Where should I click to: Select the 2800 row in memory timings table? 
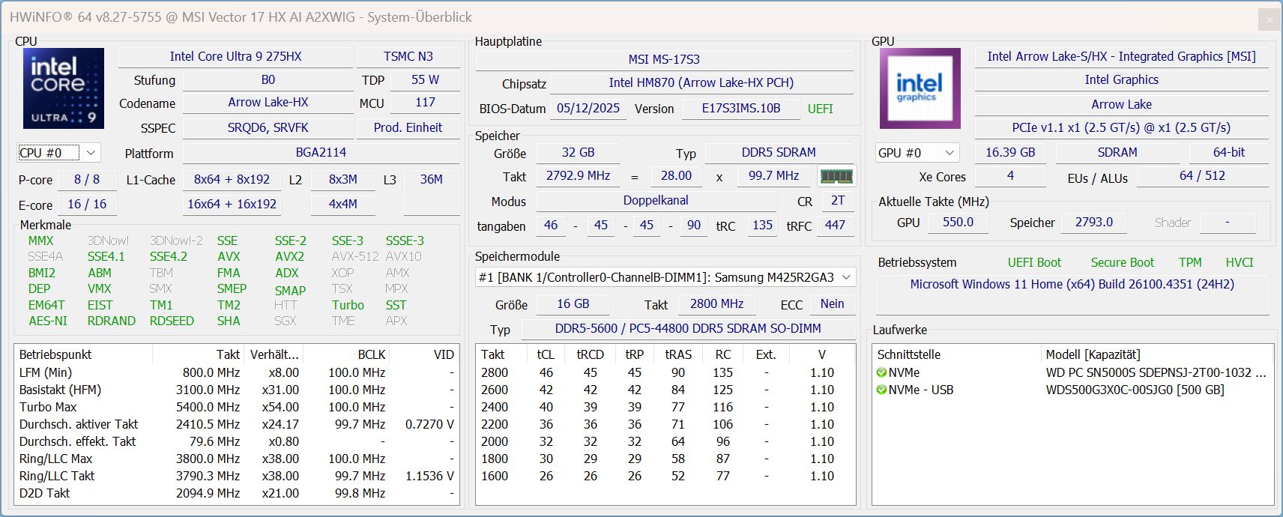[x=665, y=372]
